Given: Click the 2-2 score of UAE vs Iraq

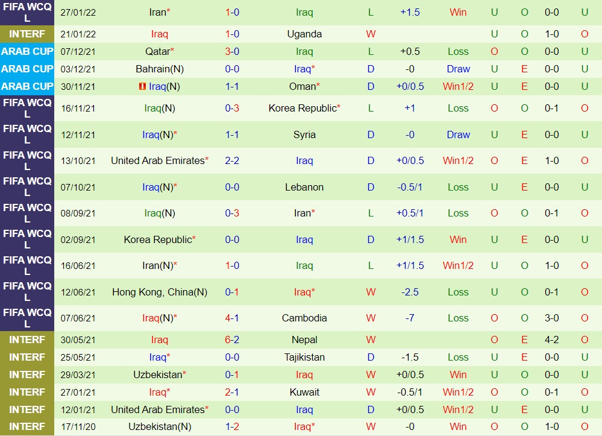Looking at the screenshot, I should [232, 160].
